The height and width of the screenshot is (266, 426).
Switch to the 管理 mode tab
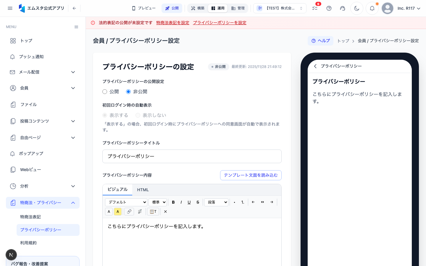click(x=238, y=8)
